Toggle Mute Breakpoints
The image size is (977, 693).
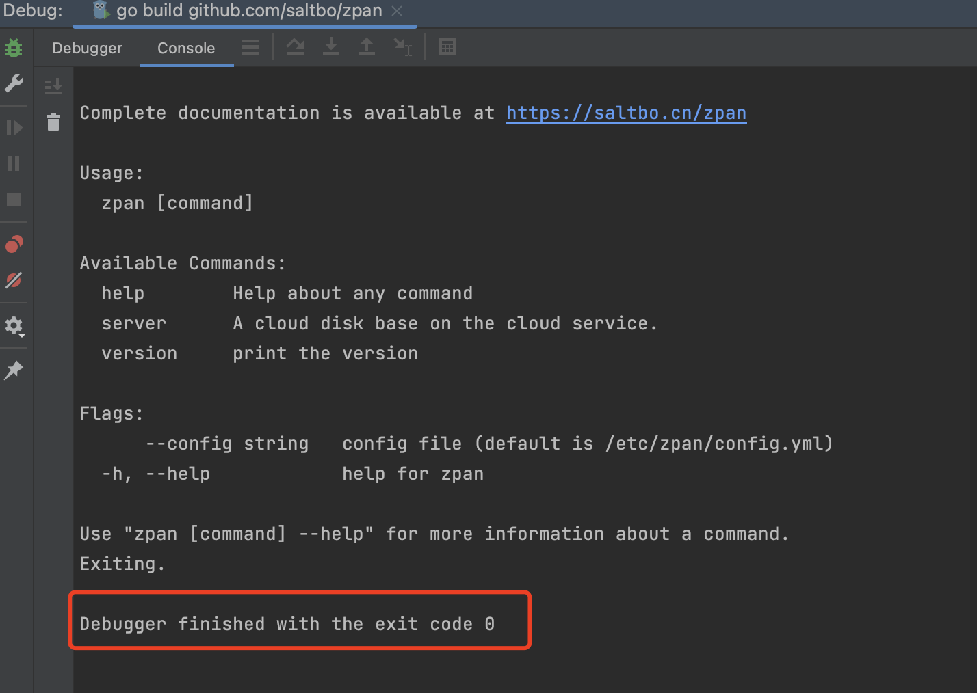[x=14, y=280]
